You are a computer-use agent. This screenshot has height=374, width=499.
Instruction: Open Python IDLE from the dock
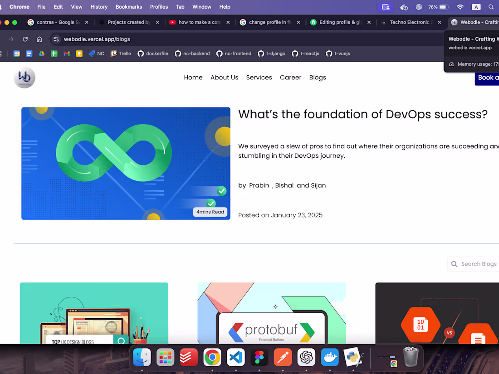(353, 357)
